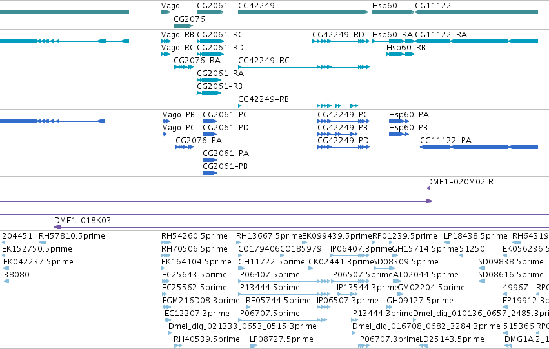Click transcript CG11122-RA
The width and height of the screenshot is (549, 349).
pos(441,35)
